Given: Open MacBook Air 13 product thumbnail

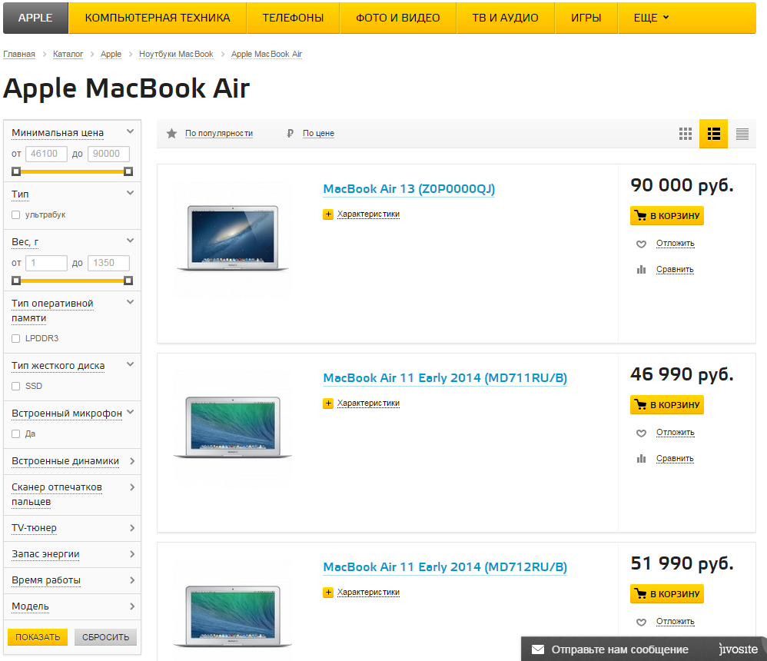Looking at the screenshot, I should pyautogui.click(x=233, y=238).
